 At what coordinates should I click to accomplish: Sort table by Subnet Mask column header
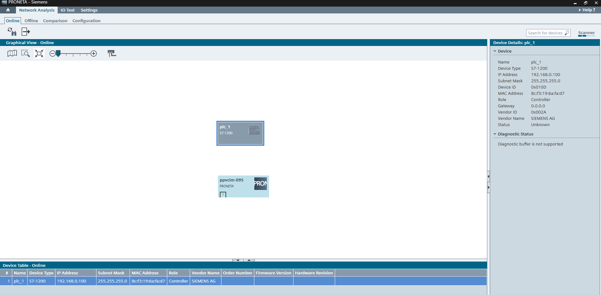113,273
